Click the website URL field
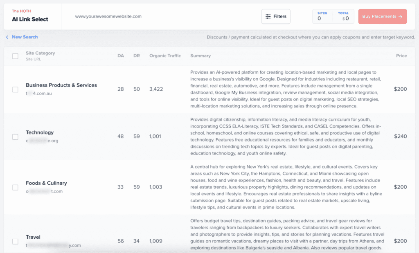 click(108, 16)
